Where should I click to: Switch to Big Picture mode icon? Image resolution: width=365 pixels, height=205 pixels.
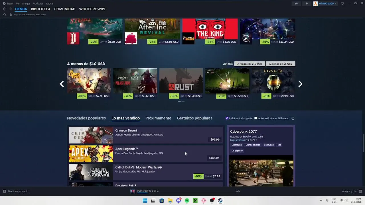pyautogui.click(x=342, y=3)
